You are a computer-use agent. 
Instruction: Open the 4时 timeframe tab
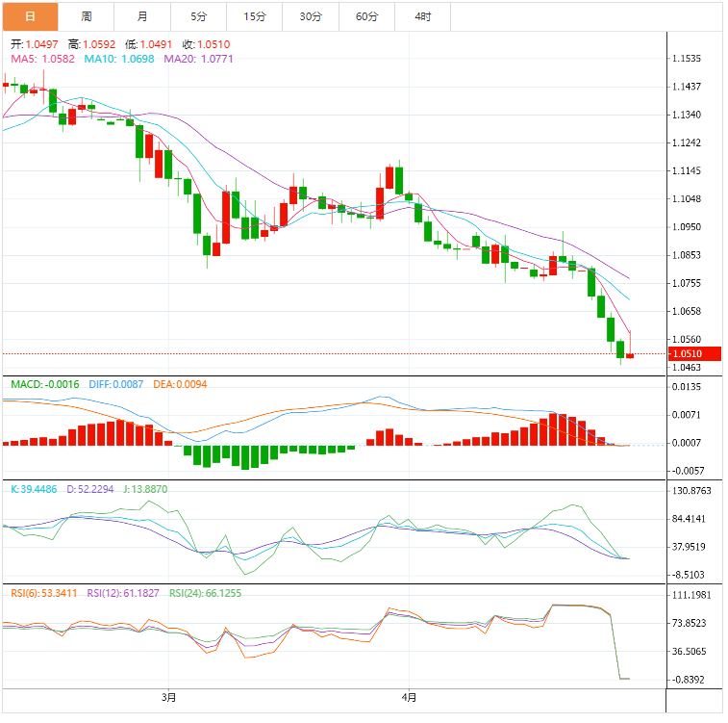(423, 16)
